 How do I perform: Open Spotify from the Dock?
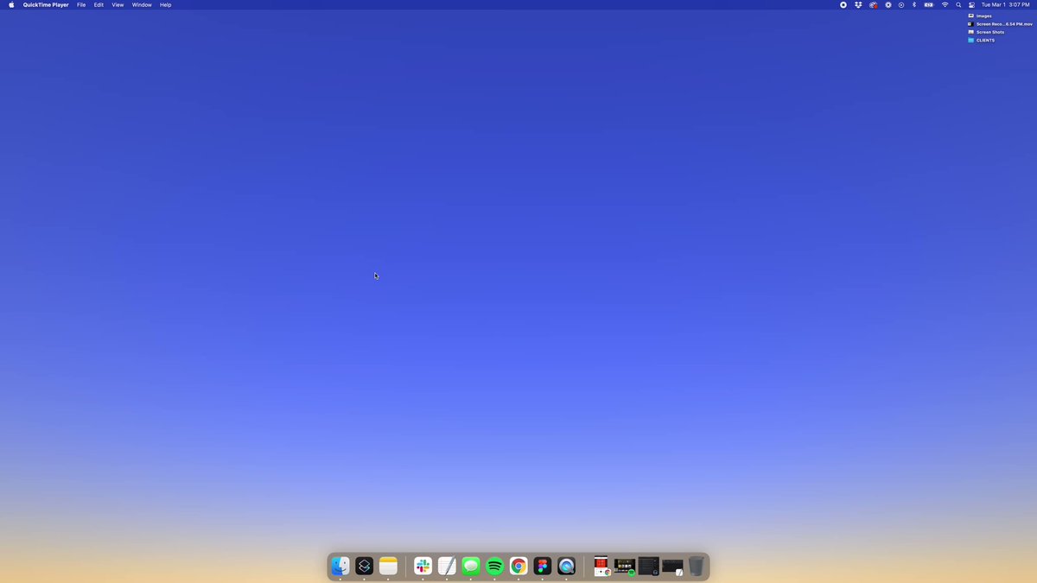495,566
